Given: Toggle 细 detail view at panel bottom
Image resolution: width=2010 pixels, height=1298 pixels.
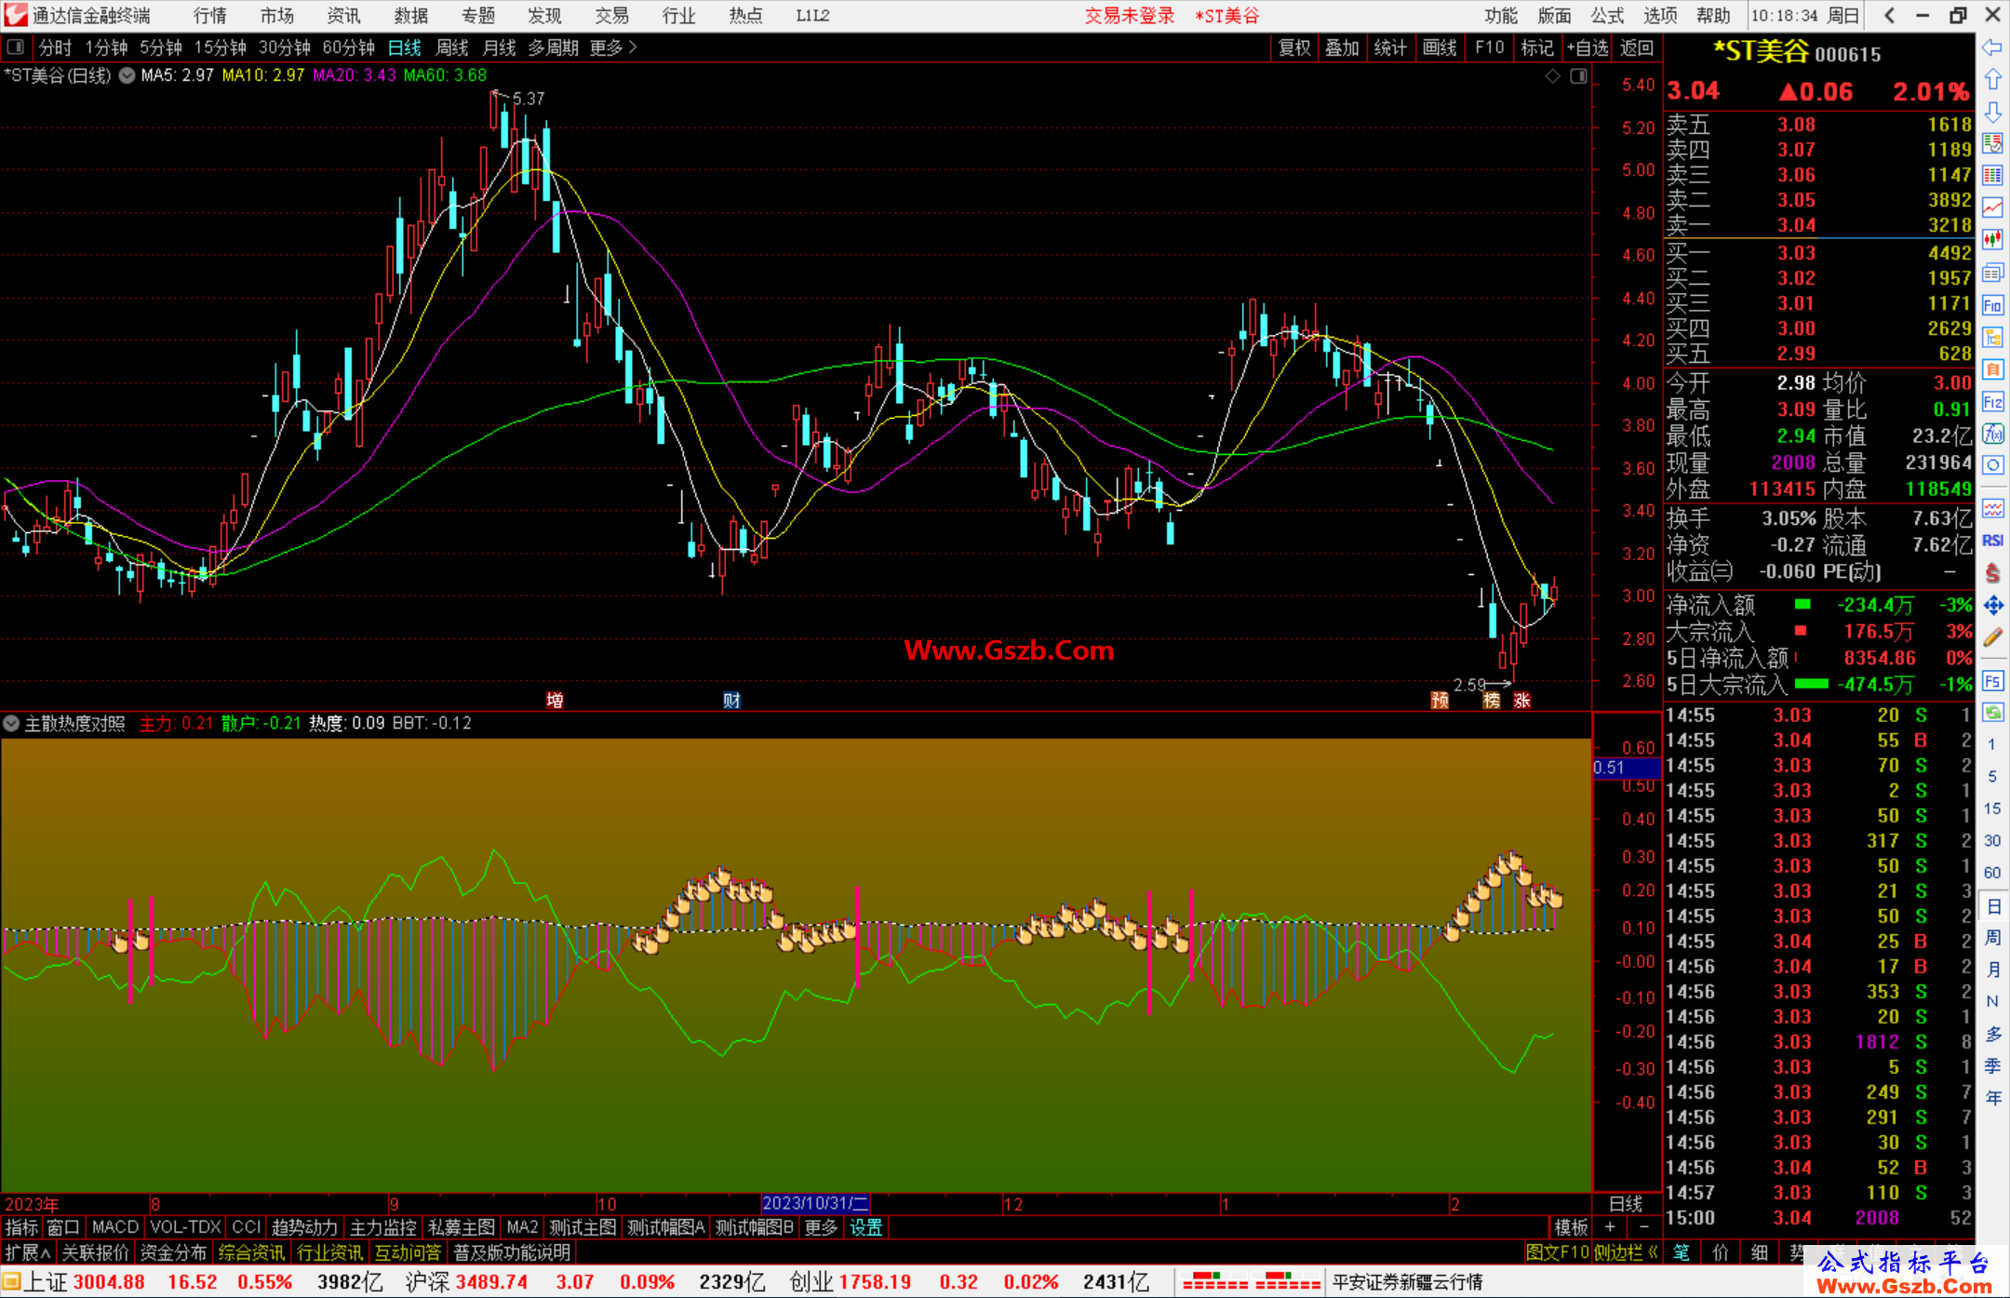Looking at the screenshot, I should (1759, 1252).
